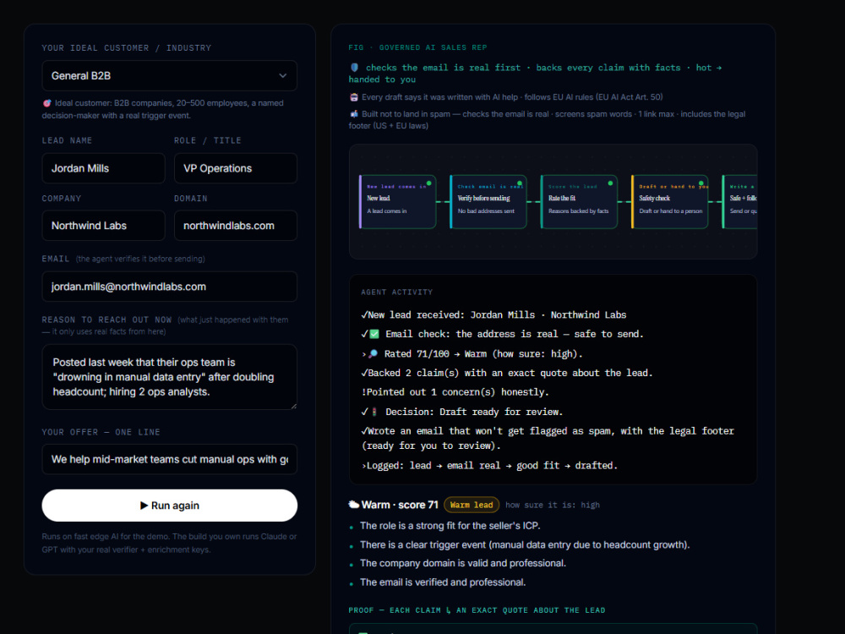This screenshot has width=845, height=634.
Task: Focus the northwindlabs.com domain field
Action: coord(236,226)
